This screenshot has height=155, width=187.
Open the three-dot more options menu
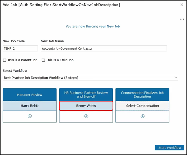pyautogui.click(x=182, y=19)
